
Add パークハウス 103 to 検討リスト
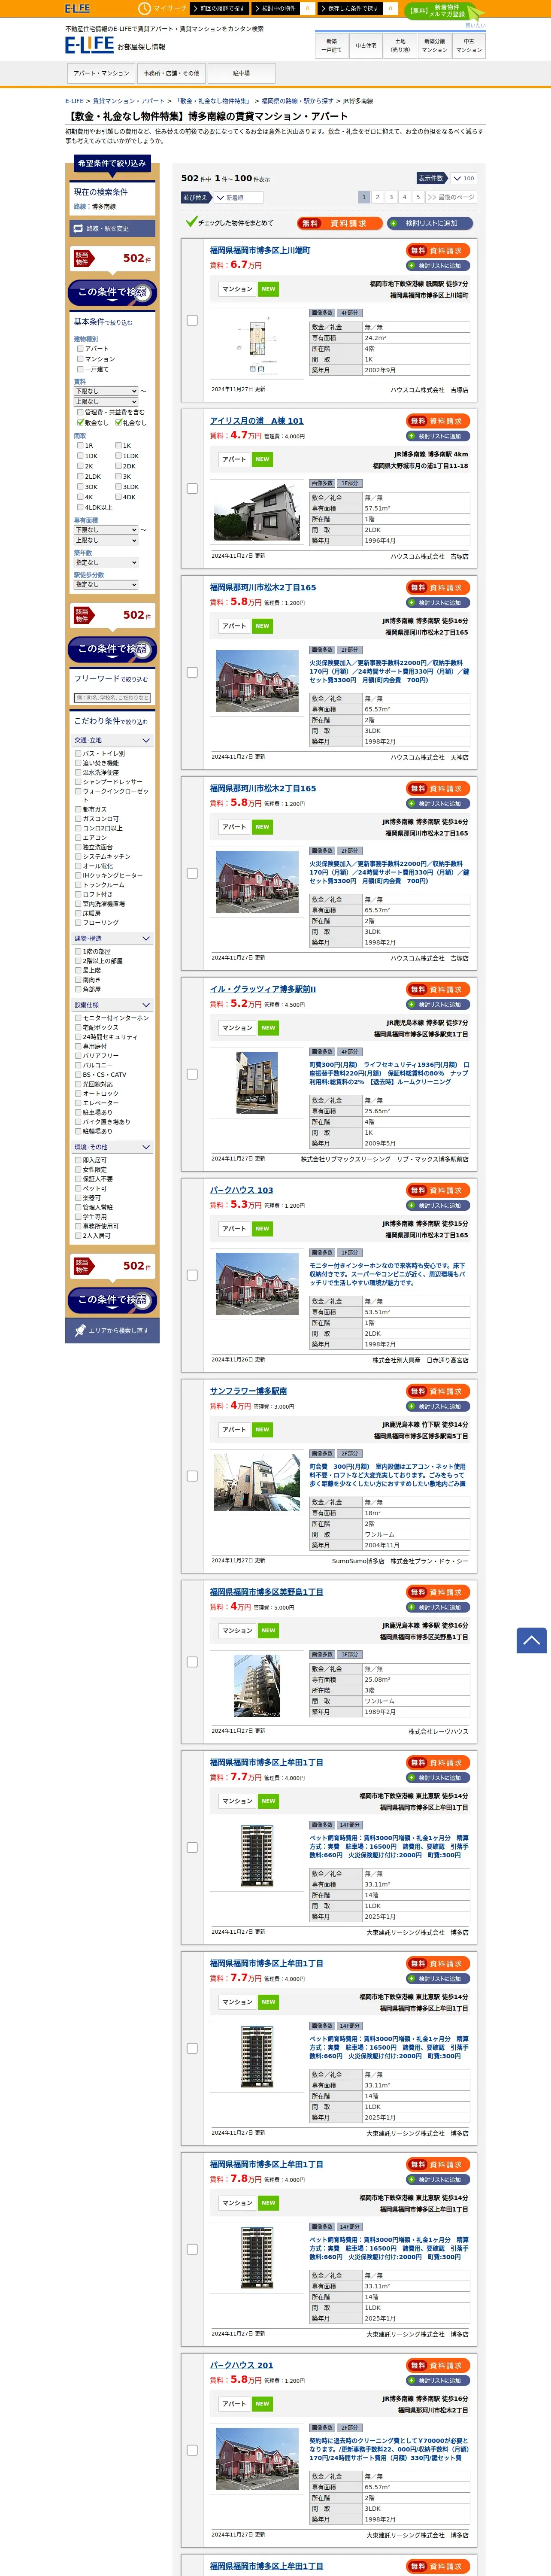(439, 1206)
